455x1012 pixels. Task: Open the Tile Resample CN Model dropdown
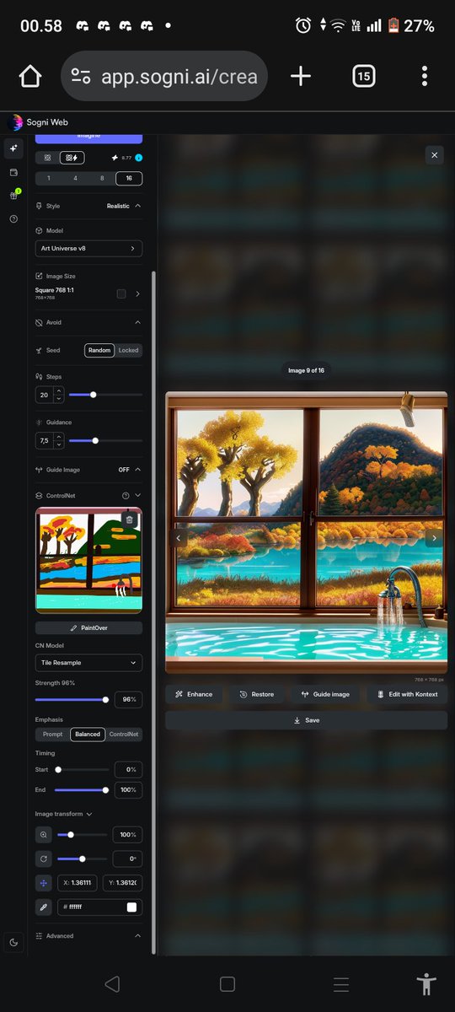coord(88,663)
